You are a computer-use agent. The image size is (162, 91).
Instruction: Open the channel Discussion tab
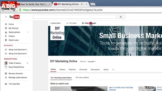pos(95,70)
